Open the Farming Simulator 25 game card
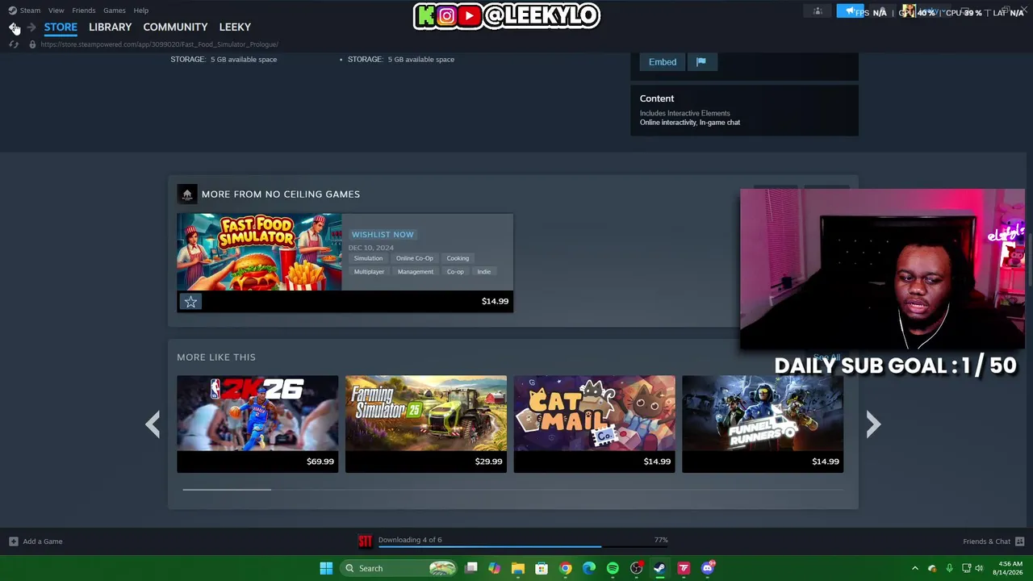Screen dimensions: 1033x581 click(426, 424)
